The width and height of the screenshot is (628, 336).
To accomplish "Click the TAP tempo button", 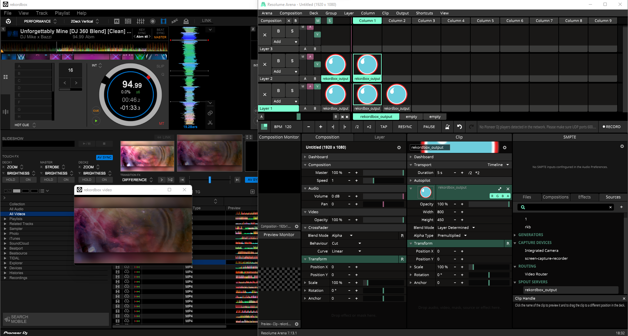I will click(384, 127).
